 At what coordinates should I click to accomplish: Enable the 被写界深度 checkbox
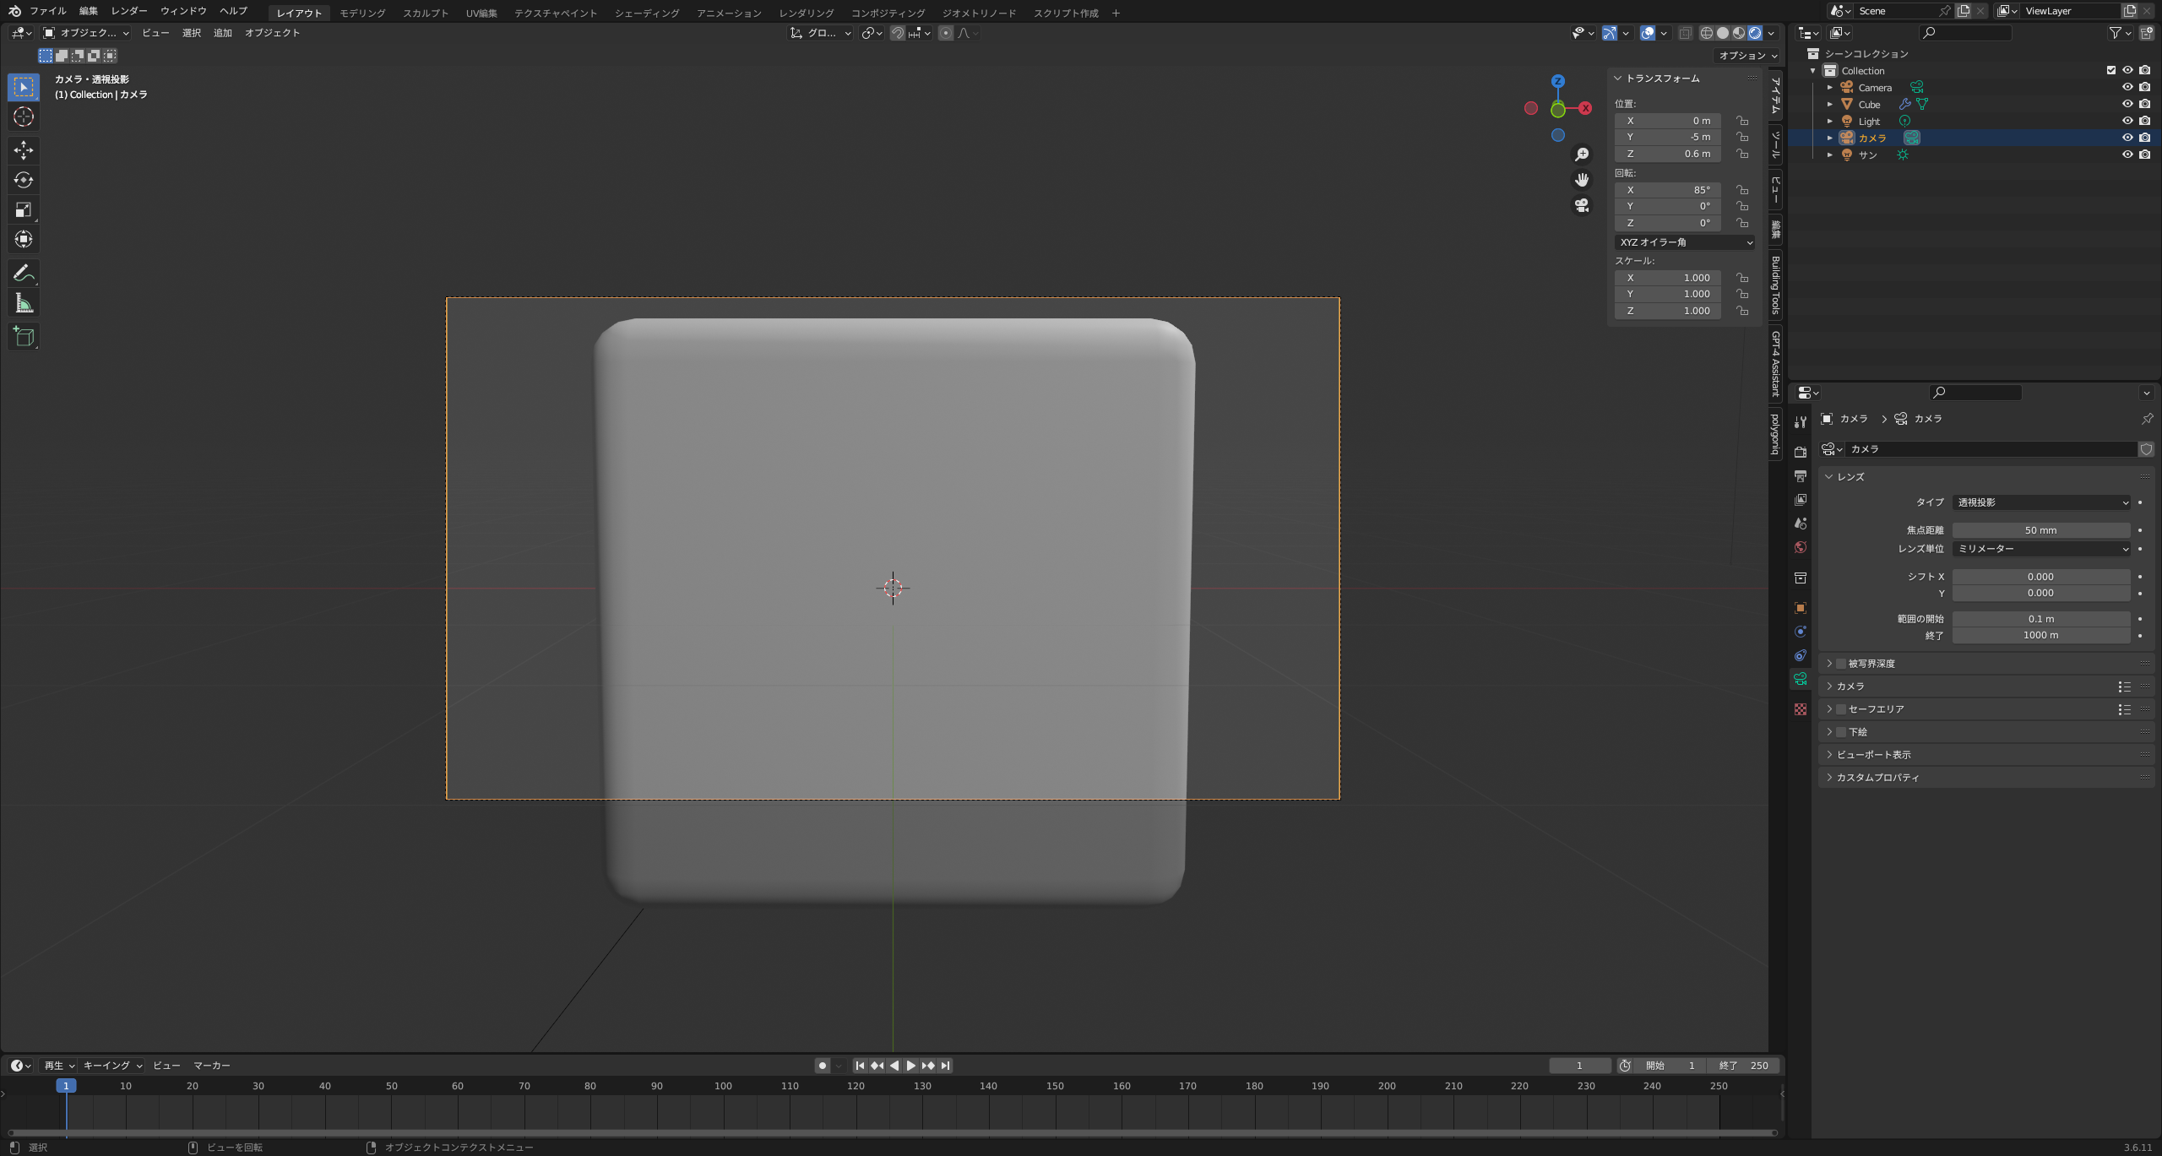1841,664
